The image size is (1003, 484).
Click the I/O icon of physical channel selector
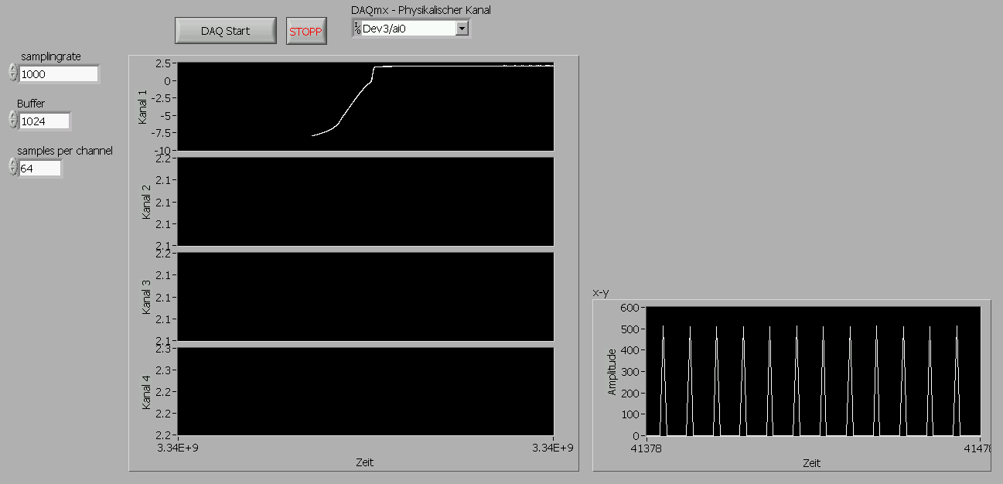click(357, 29)
